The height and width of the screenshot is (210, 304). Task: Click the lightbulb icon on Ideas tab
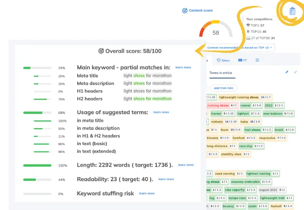pyautogui.click(x=218, y=60)
